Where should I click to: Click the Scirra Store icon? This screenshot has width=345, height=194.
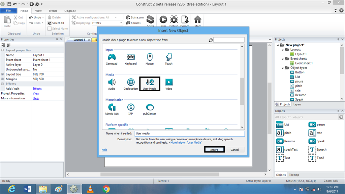(151, 19)
